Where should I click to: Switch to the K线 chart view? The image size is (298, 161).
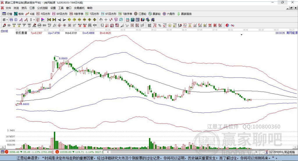click(x=30, y=14)
